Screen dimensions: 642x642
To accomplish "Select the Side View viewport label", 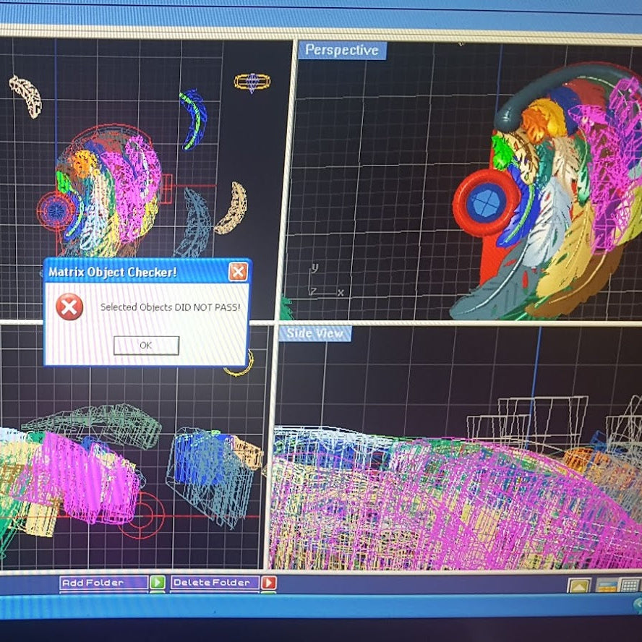I will coord(315,333).
